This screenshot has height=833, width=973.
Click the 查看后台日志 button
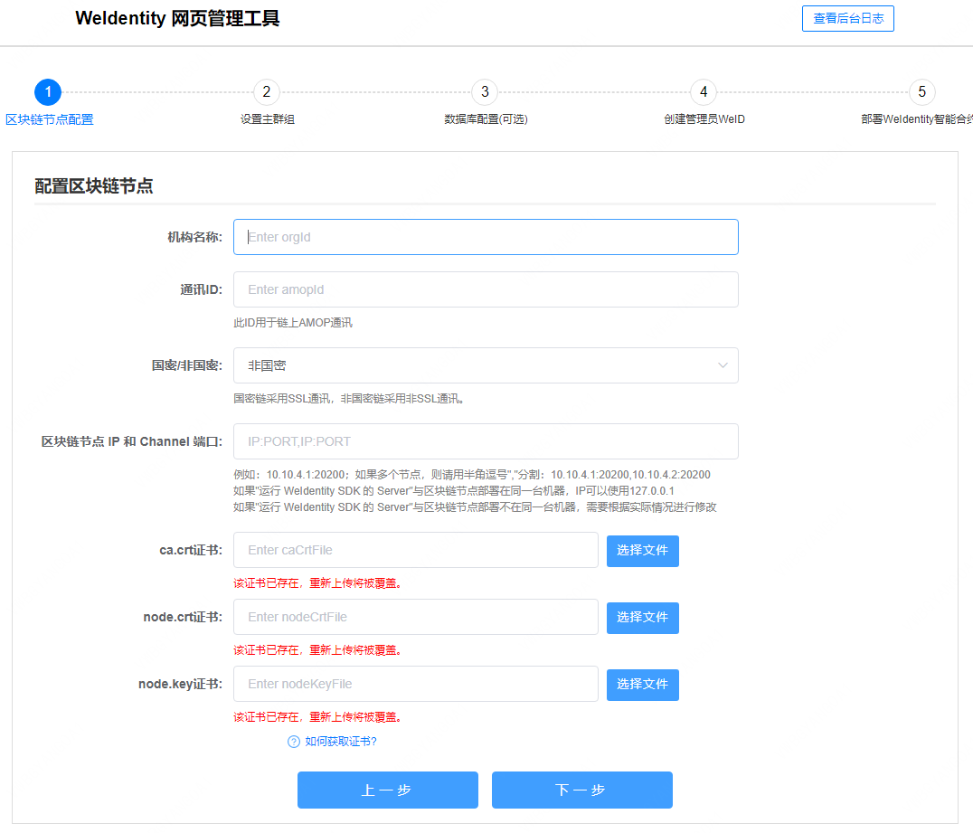(x=847, y=19)
